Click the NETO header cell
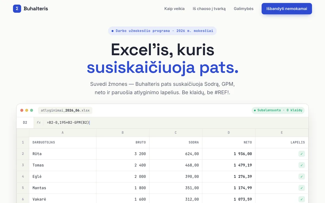This screenshot has height=203, width=325. click(x=229, y=142)
